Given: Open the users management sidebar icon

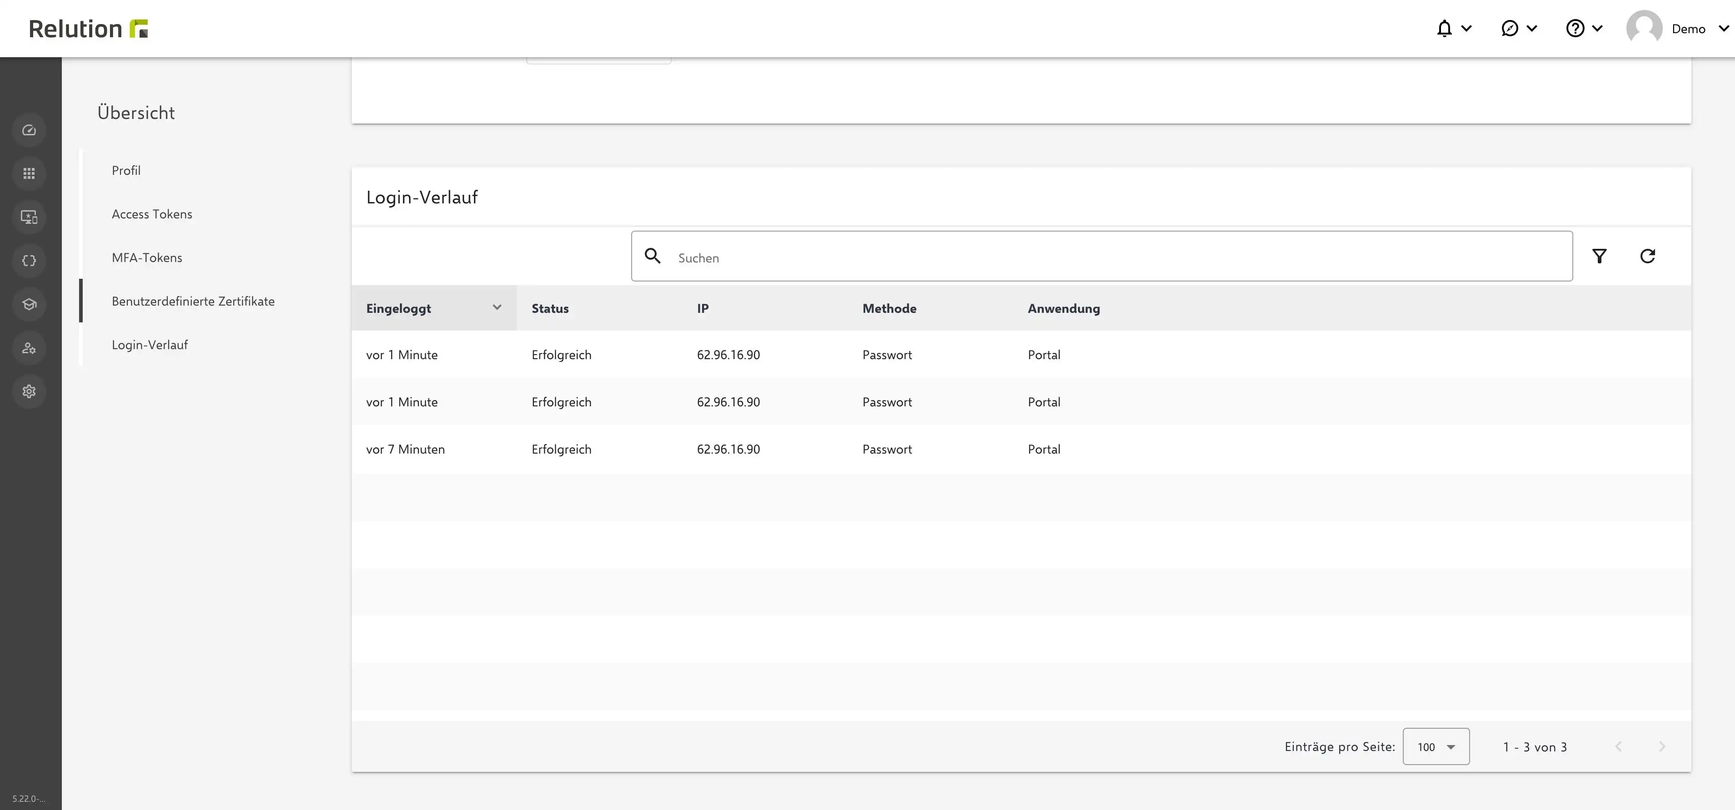Looking at the screenshot, I should (29, 348).
